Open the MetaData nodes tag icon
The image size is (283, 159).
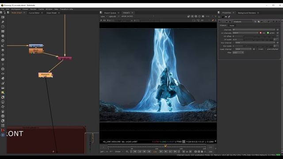coord(3,79)
